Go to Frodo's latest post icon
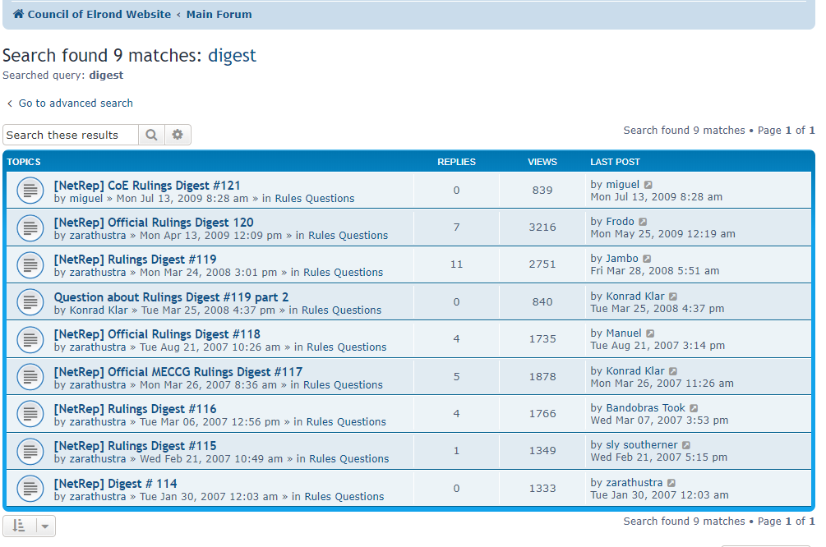 643,223
